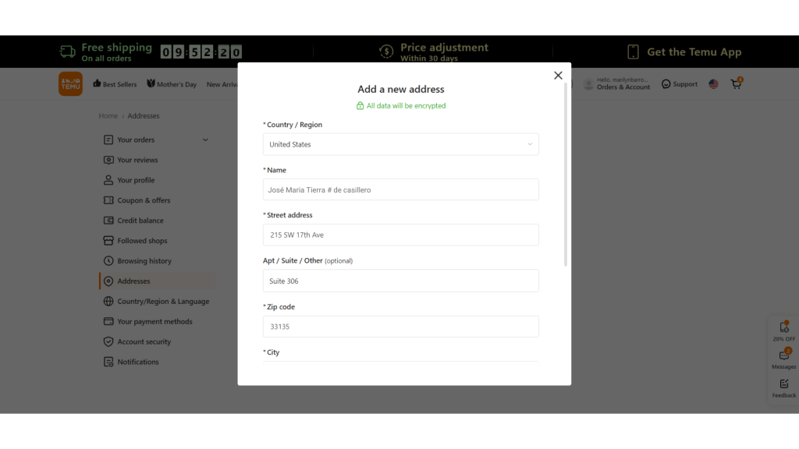Go to Best Sellers

pos(115,84)
